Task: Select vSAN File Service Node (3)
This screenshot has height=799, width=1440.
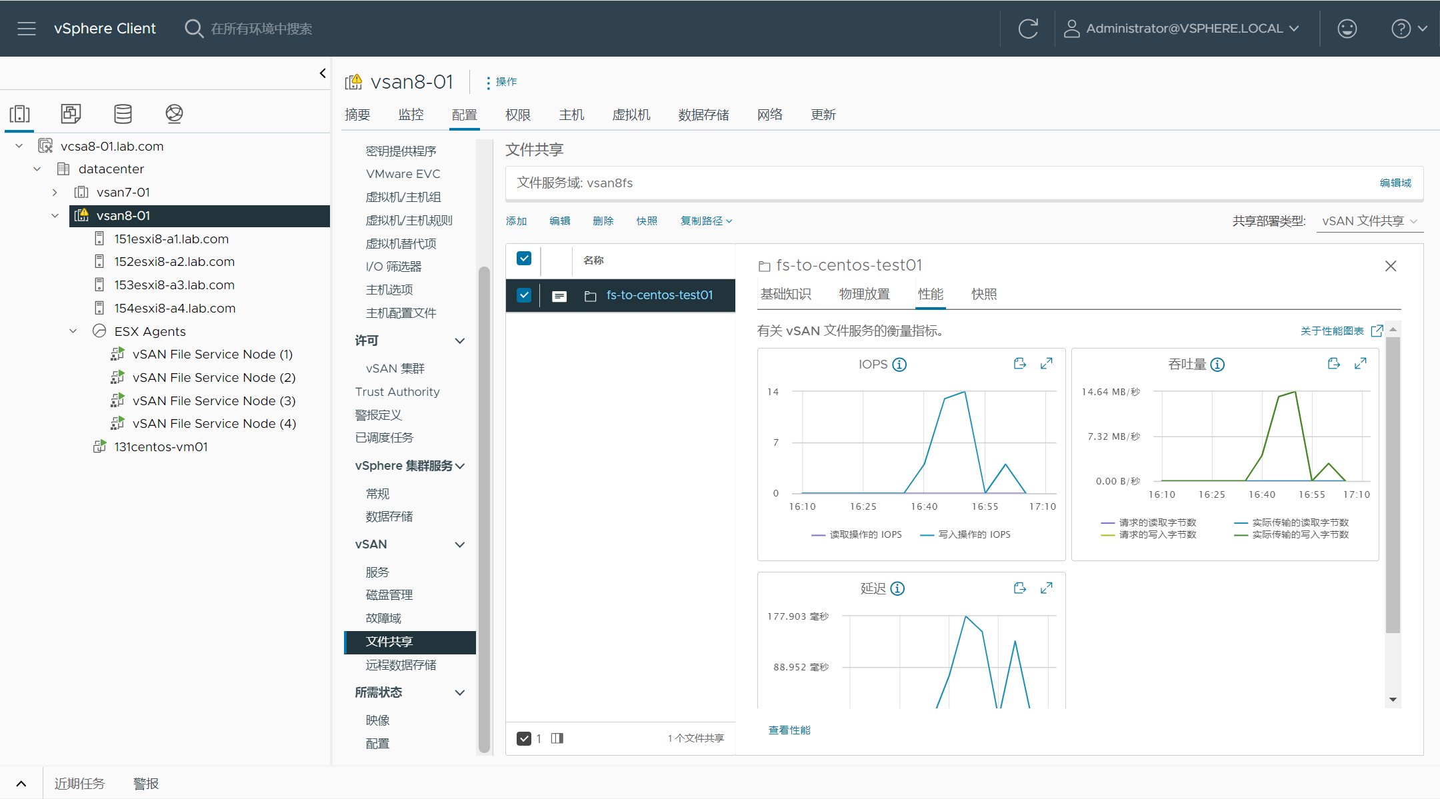Action: tap(214, 401)
